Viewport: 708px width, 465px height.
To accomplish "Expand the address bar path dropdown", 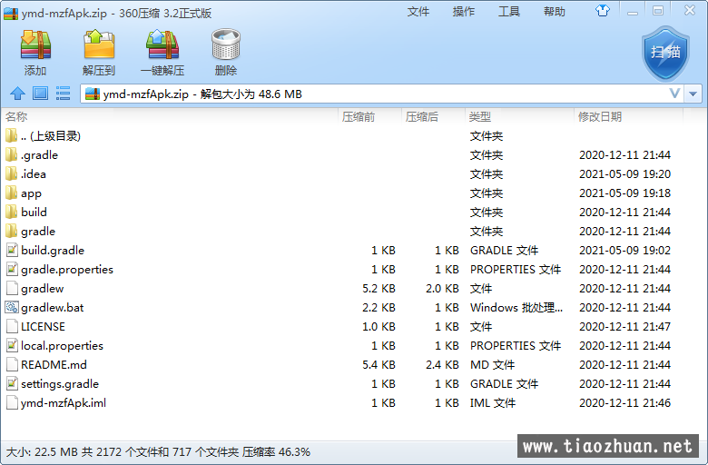I will (674, 94).
